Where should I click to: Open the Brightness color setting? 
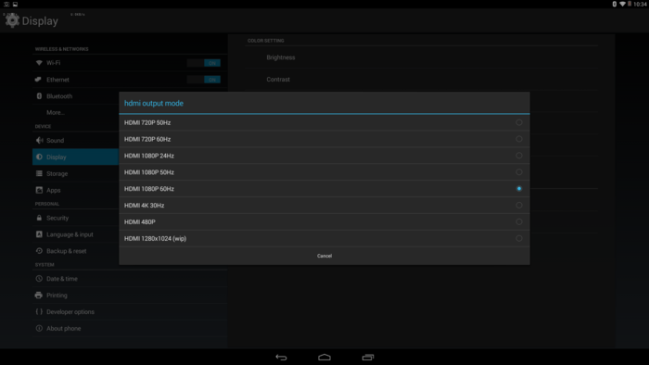point(422,57)
